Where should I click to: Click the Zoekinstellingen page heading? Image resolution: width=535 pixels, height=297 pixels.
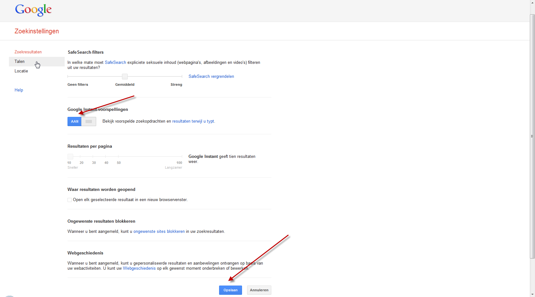(37, 31)
